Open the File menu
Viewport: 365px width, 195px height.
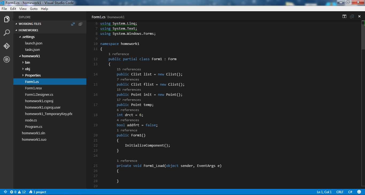point(4,9)
